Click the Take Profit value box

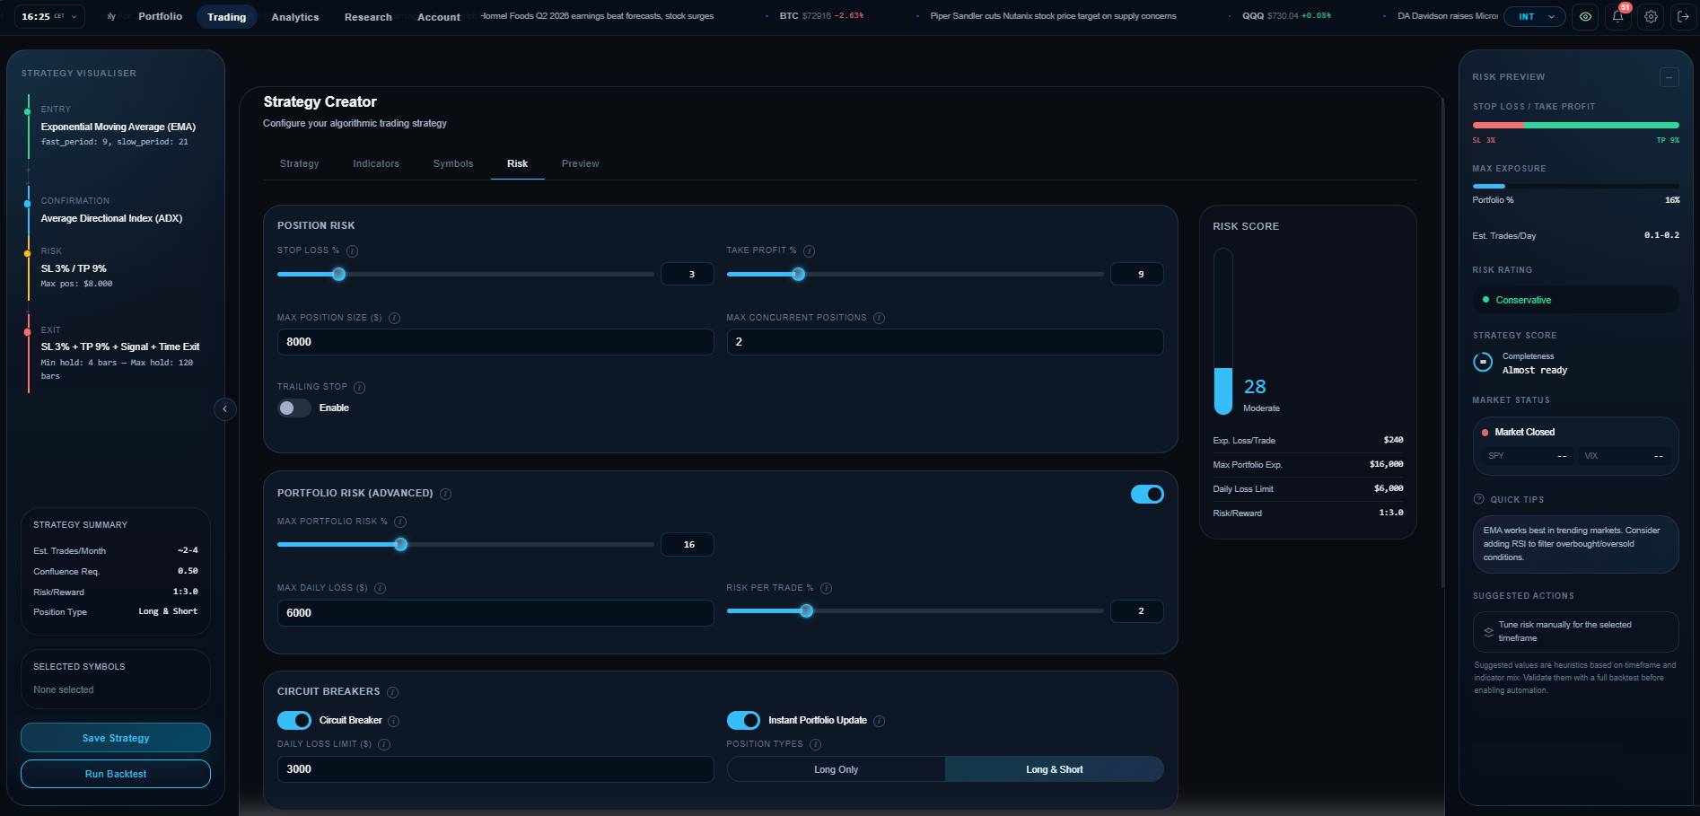pos(1137,274)
